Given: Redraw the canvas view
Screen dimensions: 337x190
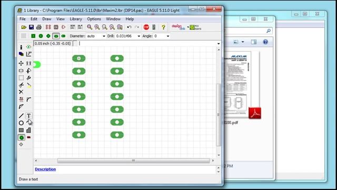Looking at the screenshot, I should pos(112,27).
